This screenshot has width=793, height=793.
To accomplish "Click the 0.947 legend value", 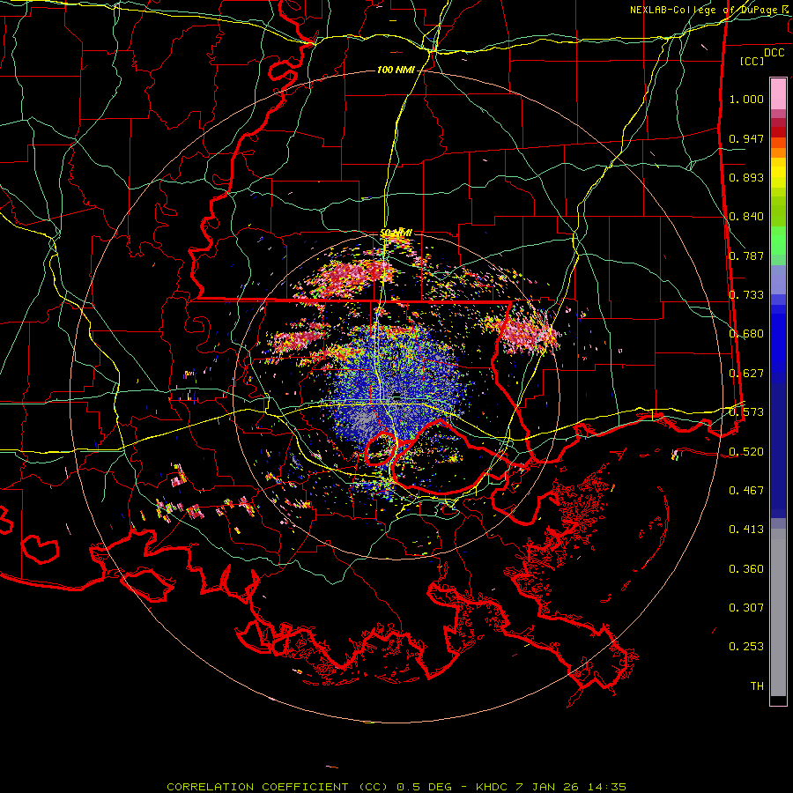I will click(746, 138).
